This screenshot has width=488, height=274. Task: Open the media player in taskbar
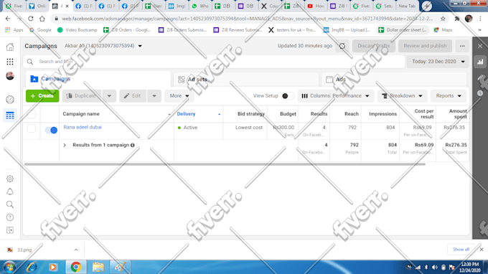(x=53, y=267)
